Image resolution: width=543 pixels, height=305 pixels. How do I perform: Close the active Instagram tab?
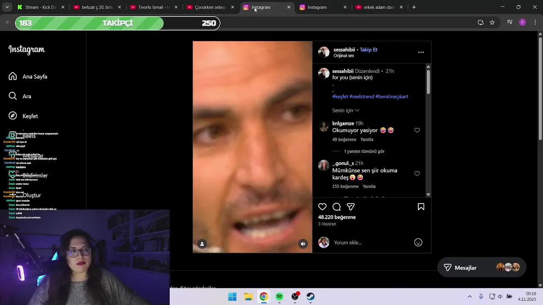point(289,7)
